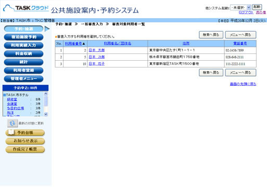Open the 多目的広場 reservation link
267x190 pixels.
pyautogui.click(x=15, y=108)
